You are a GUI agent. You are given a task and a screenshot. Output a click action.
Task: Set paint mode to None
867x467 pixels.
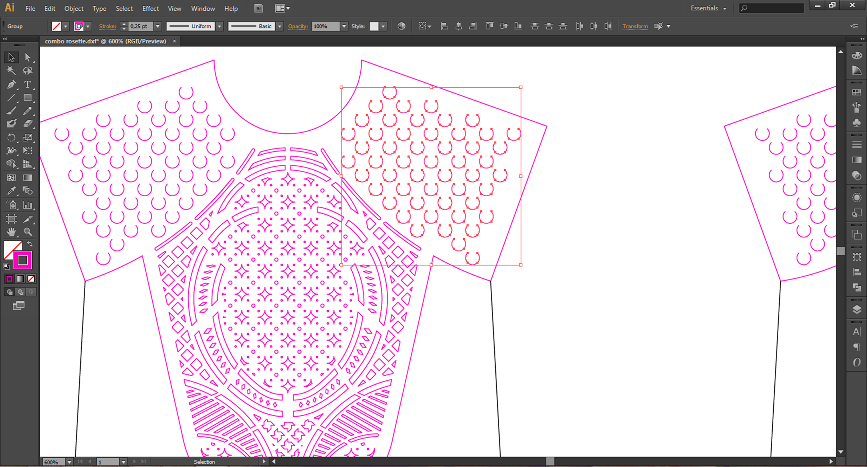31,279
